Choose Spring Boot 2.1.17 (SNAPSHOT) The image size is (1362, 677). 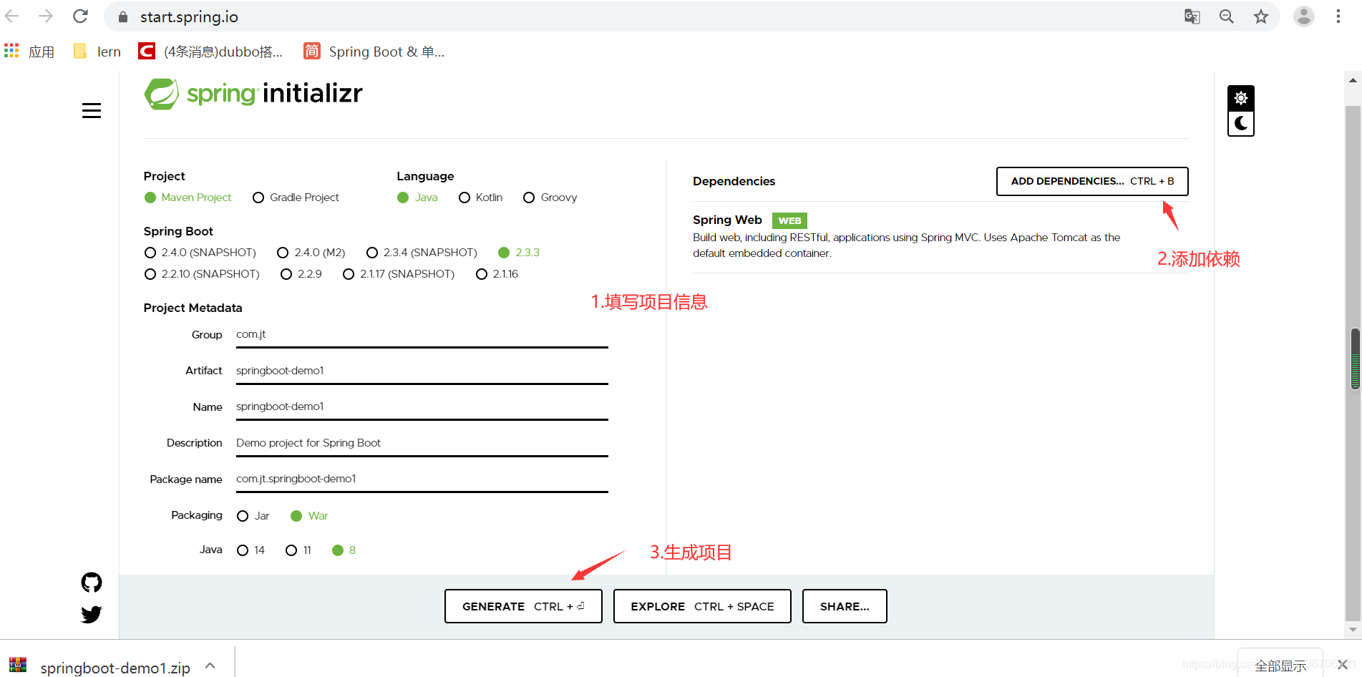tap(399, 274)
